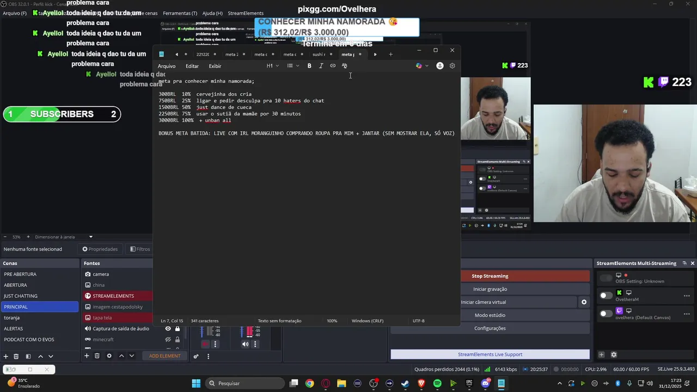Open Windows Start menu
This screenshot has height=392, width=697.
tap(196, 383)
